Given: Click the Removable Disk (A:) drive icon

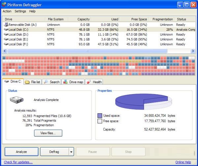Looking at the screenshot, I should pyautogui.click(x=6, y=25).
